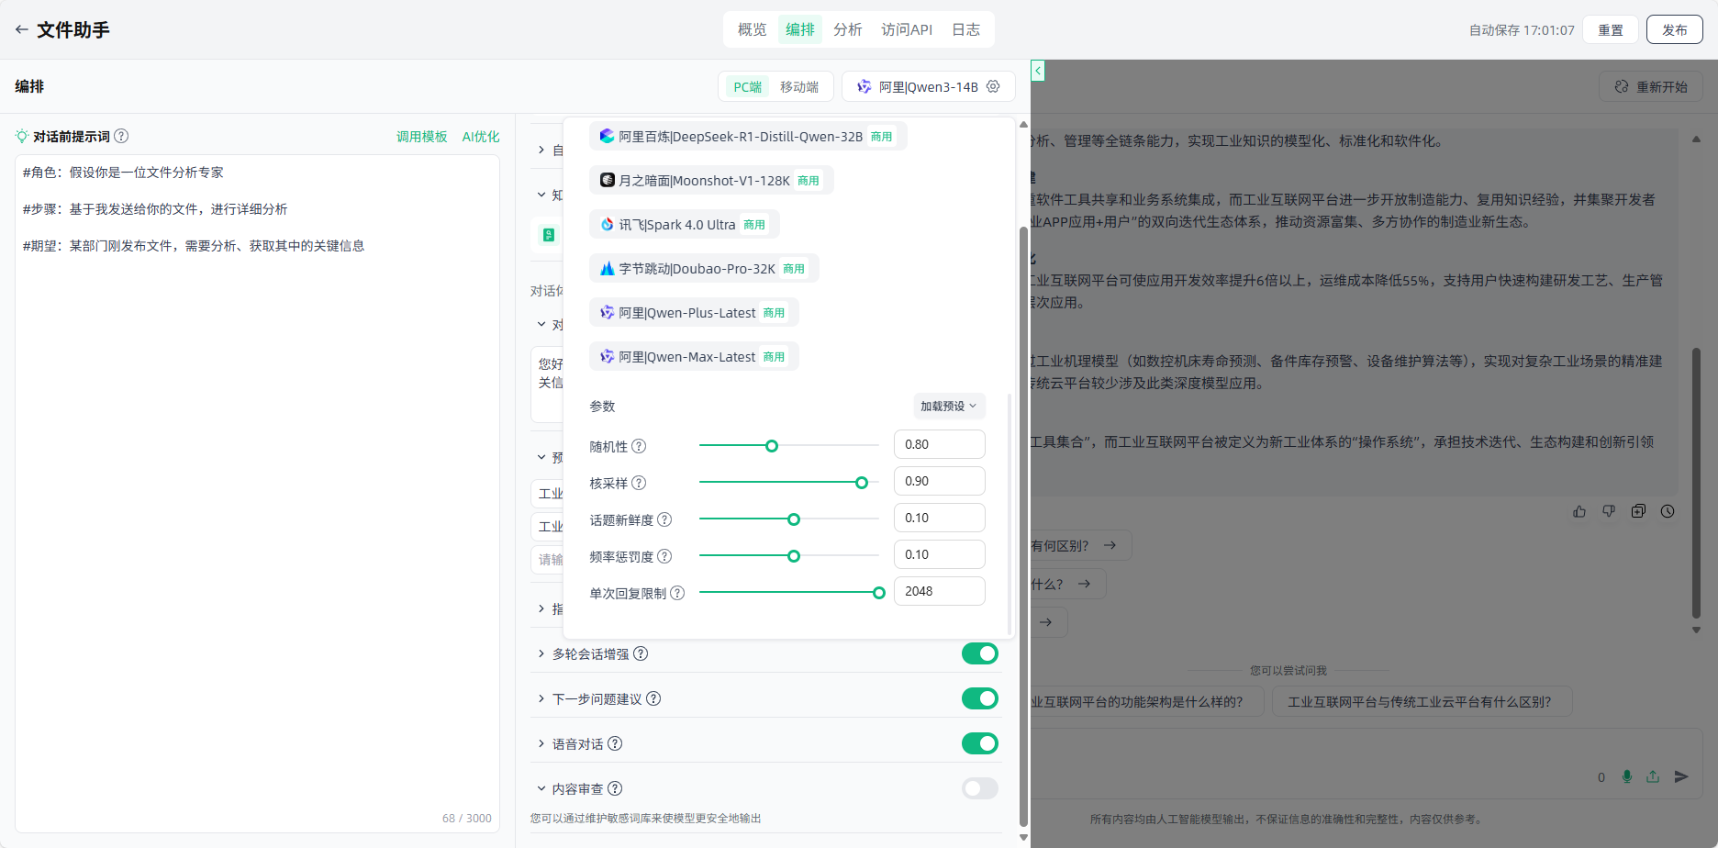Click the arrow on the 有何区别? suggestion
The width and height of the screenshot is (1718, 848).
[1110, 545]
